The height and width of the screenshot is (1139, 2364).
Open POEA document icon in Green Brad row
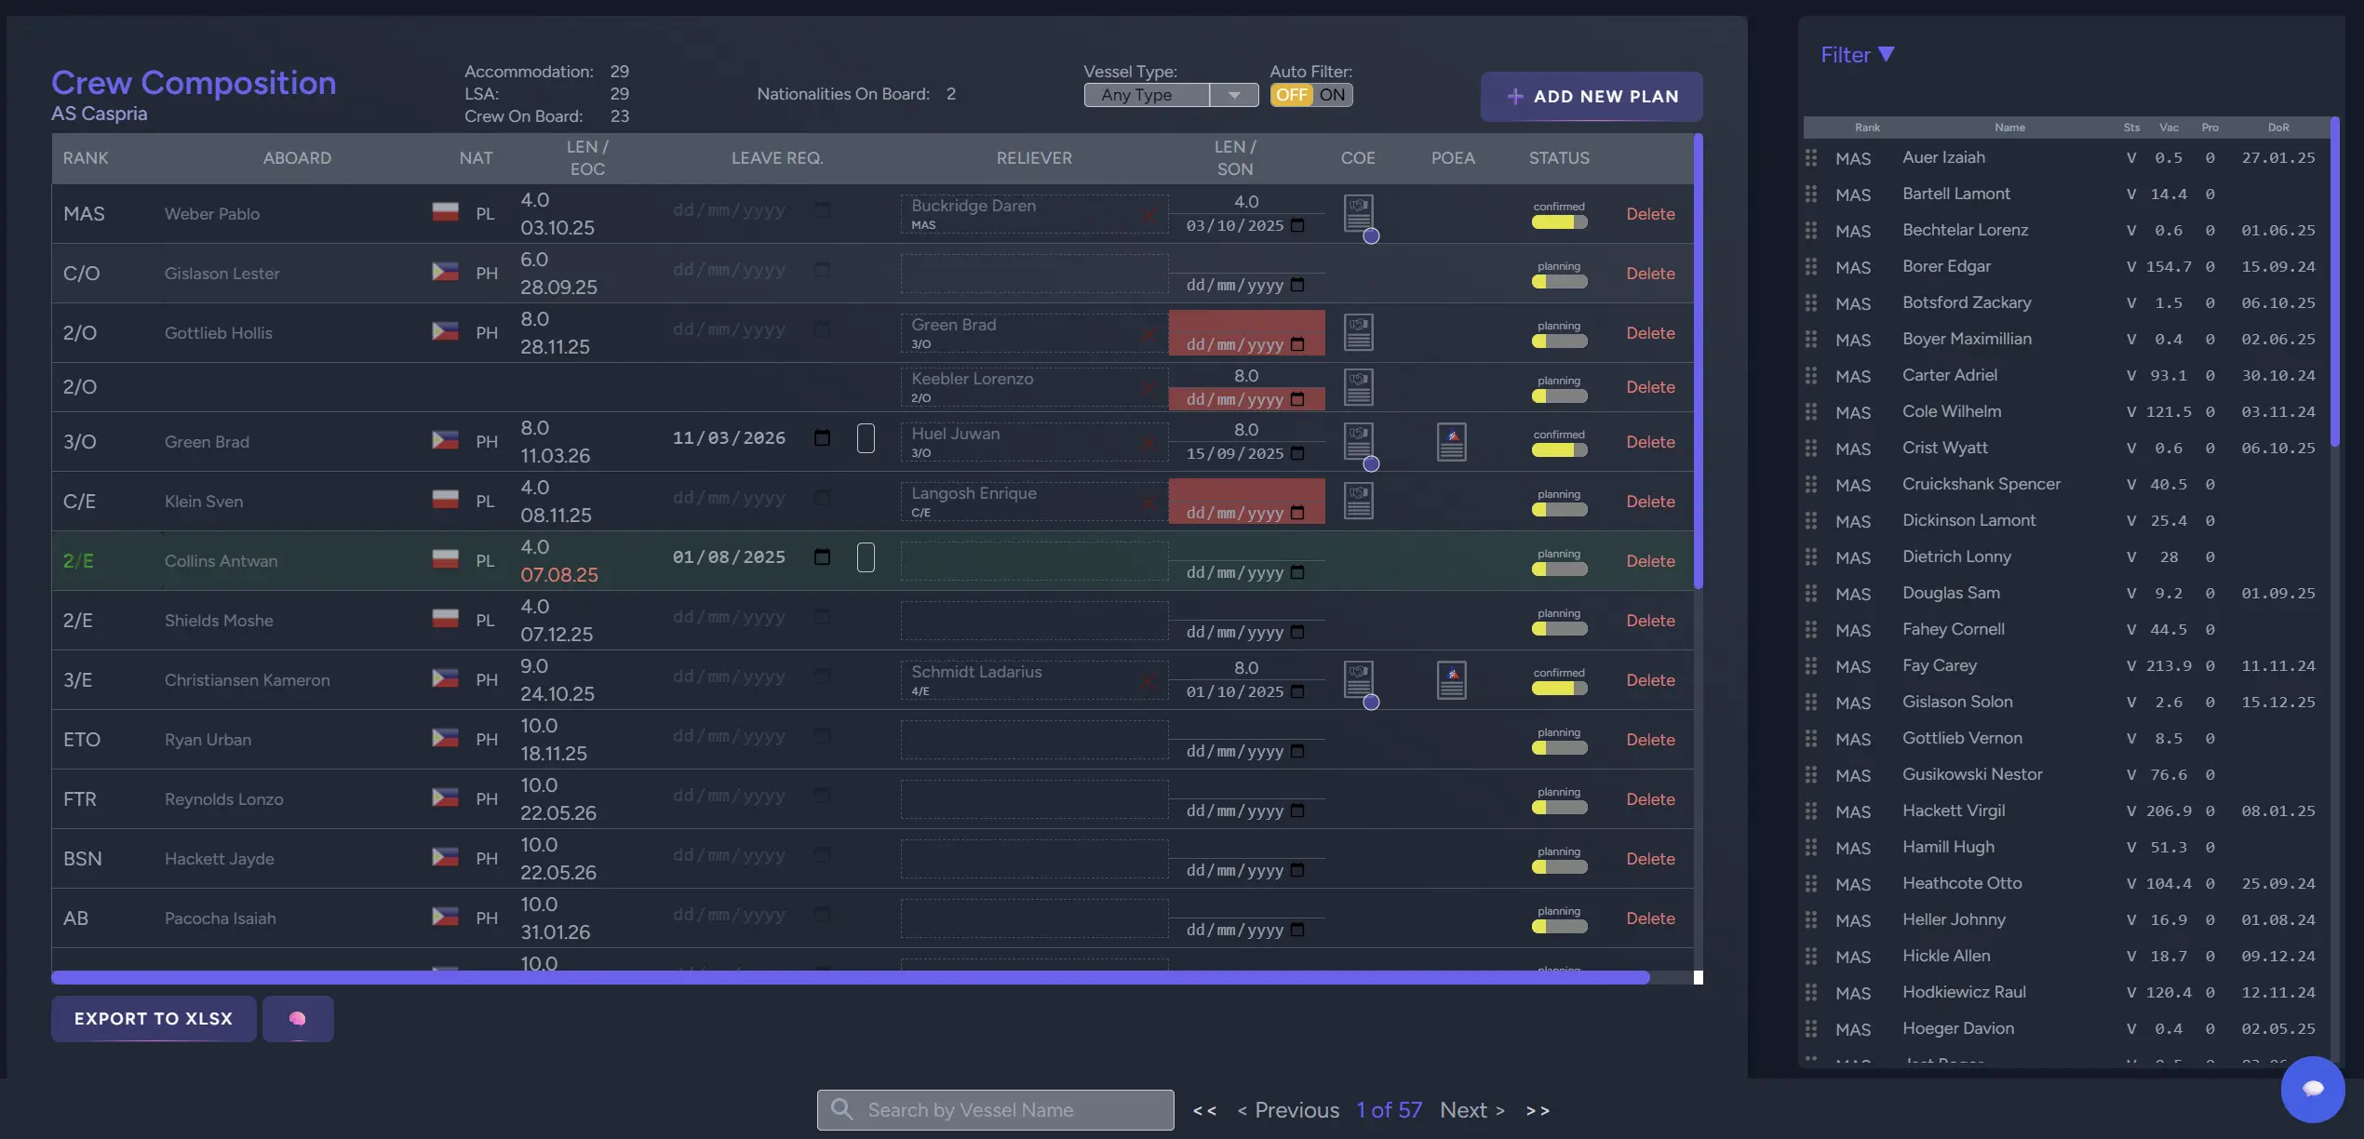[1451, 442]
